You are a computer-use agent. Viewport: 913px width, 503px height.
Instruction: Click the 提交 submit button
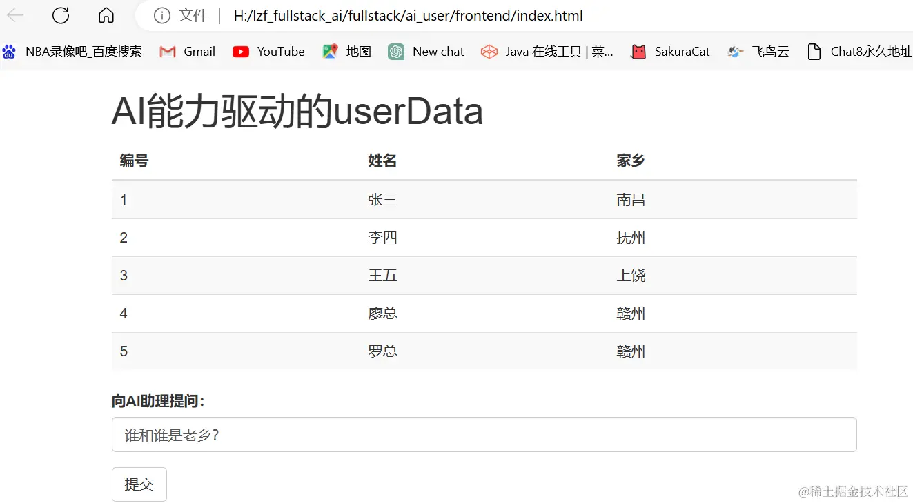[x=139, y=484]
